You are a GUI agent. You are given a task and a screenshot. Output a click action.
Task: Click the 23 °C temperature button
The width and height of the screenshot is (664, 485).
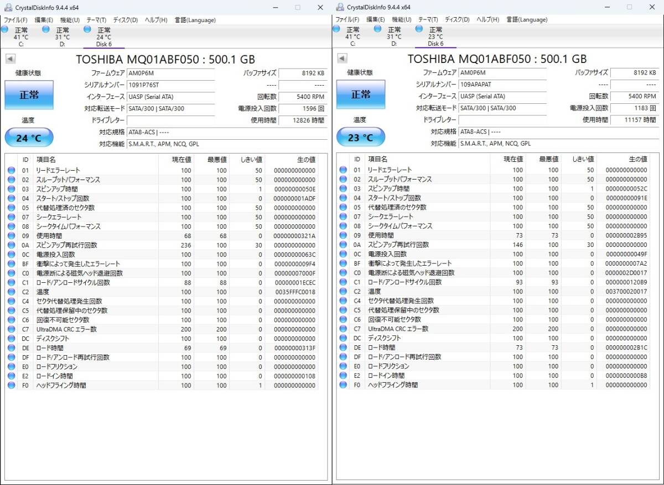(x=361, y=138)
